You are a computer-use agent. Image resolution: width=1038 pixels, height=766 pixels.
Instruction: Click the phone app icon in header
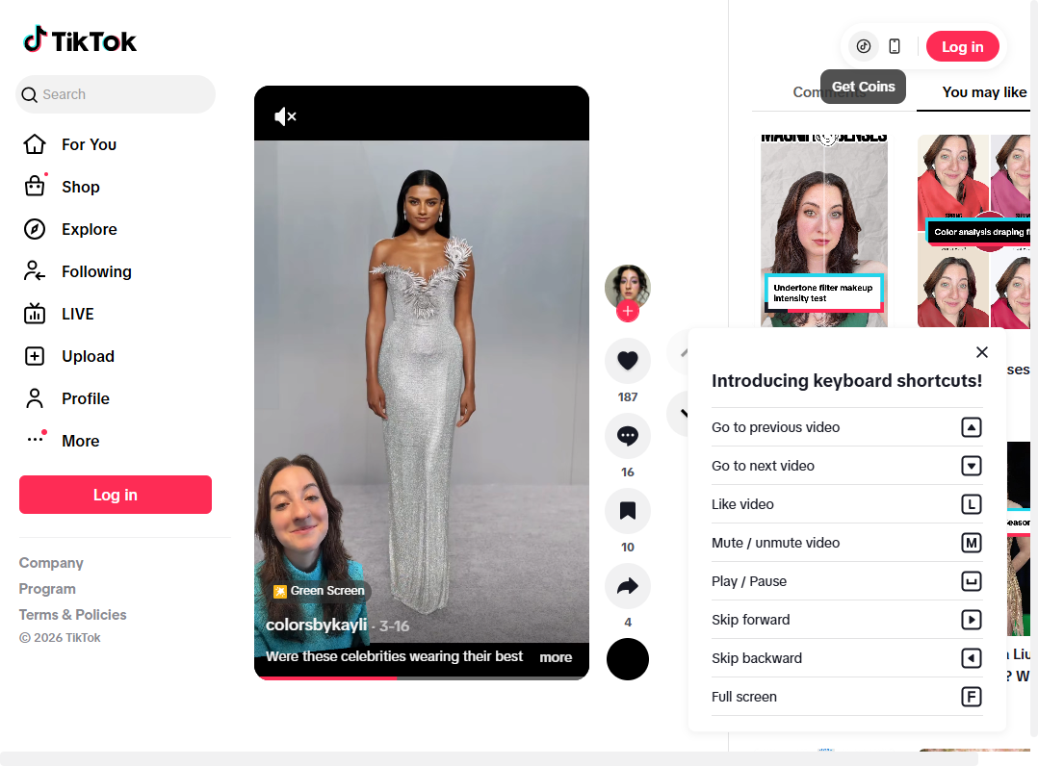coord(895,46)
